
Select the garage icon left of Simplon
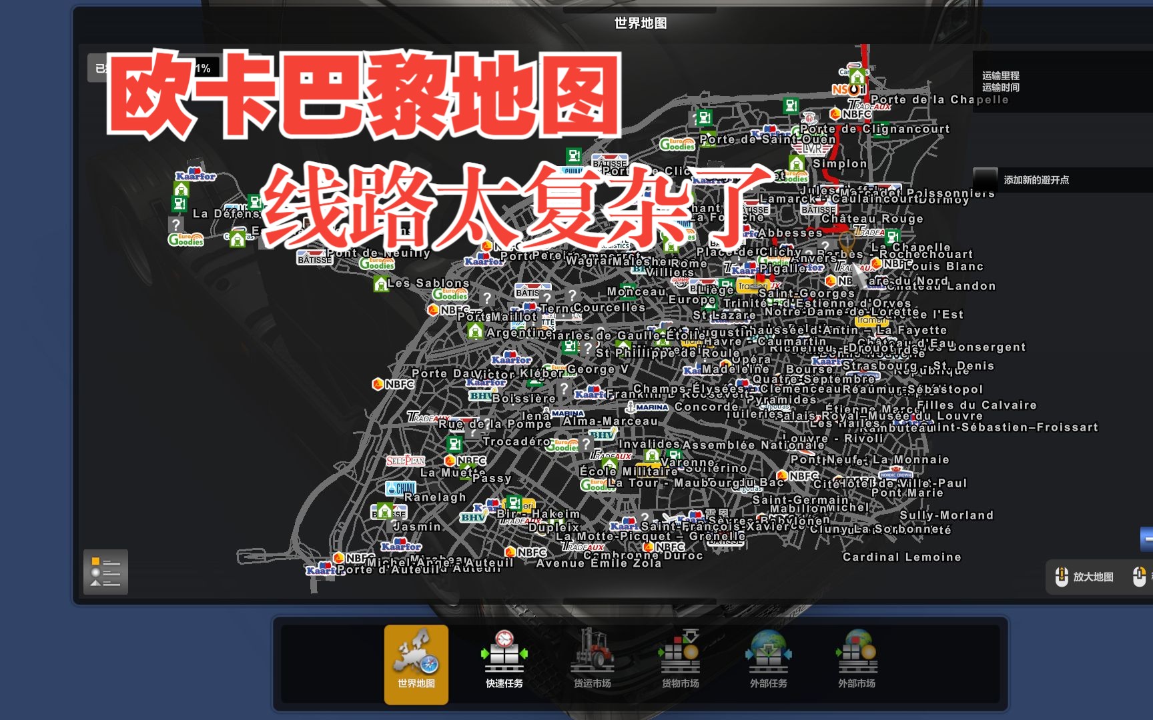point(797,163)
